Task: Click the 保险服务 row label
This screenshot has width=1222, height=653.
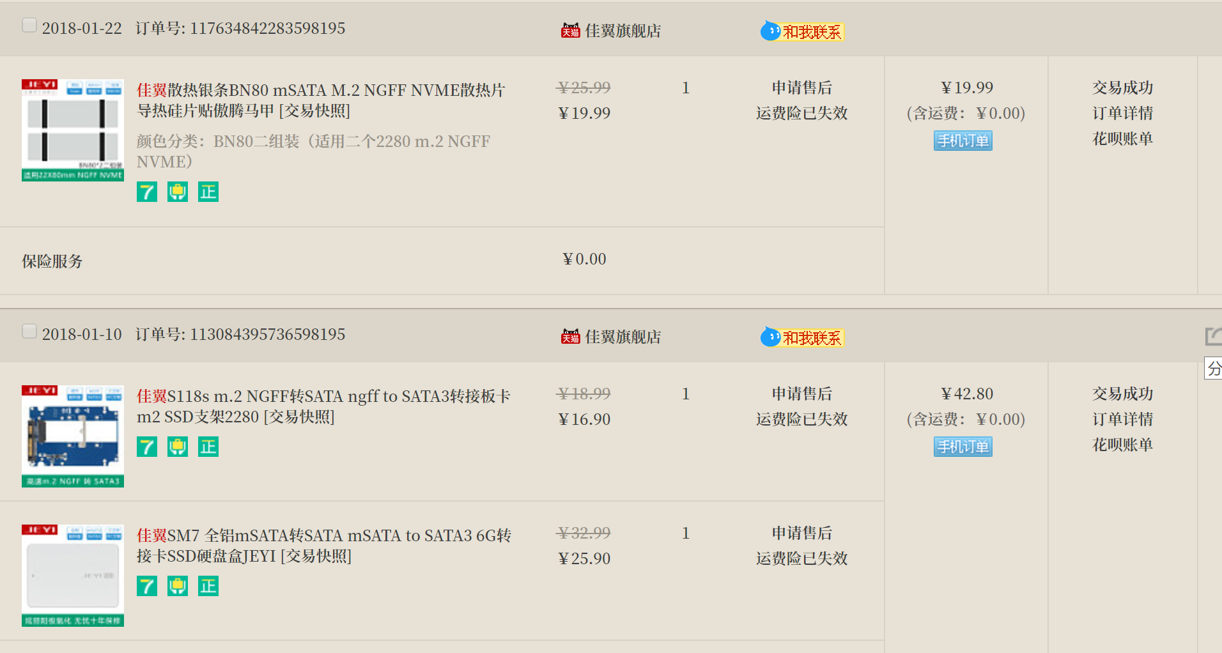Action: [52, 261]
